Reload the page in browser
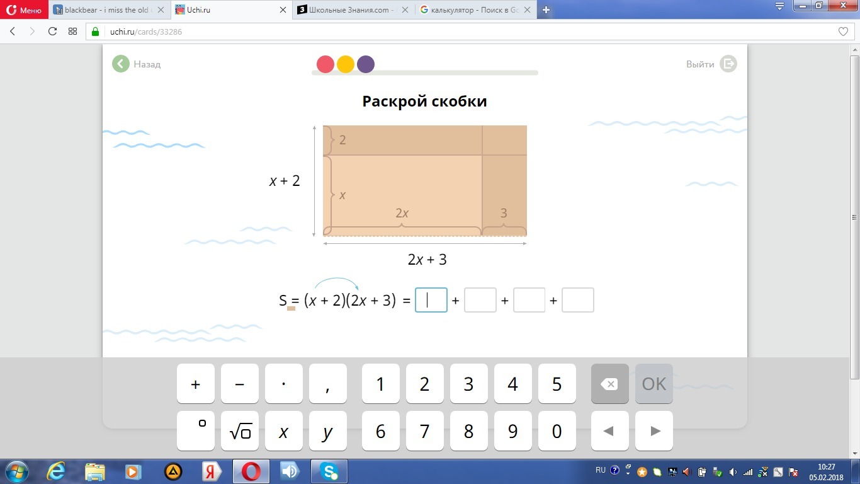 click(x=53, y=32)
